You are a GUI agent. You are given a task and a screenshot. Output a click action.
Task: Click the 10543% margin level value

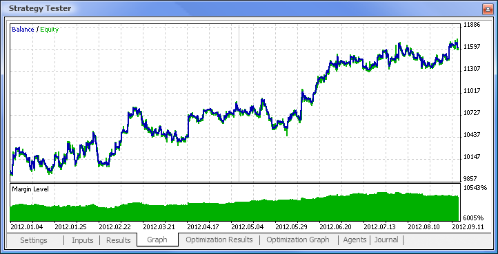point(475,187)
